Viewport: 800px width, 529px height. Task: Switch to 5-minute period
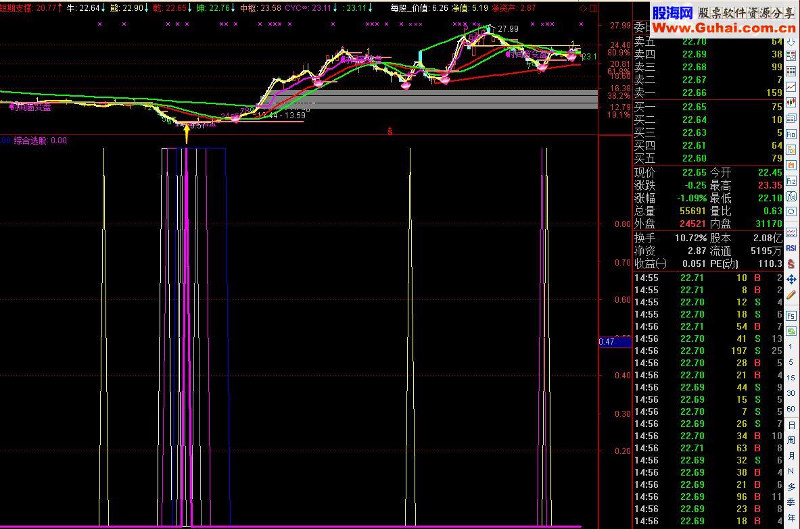(791, 362)
